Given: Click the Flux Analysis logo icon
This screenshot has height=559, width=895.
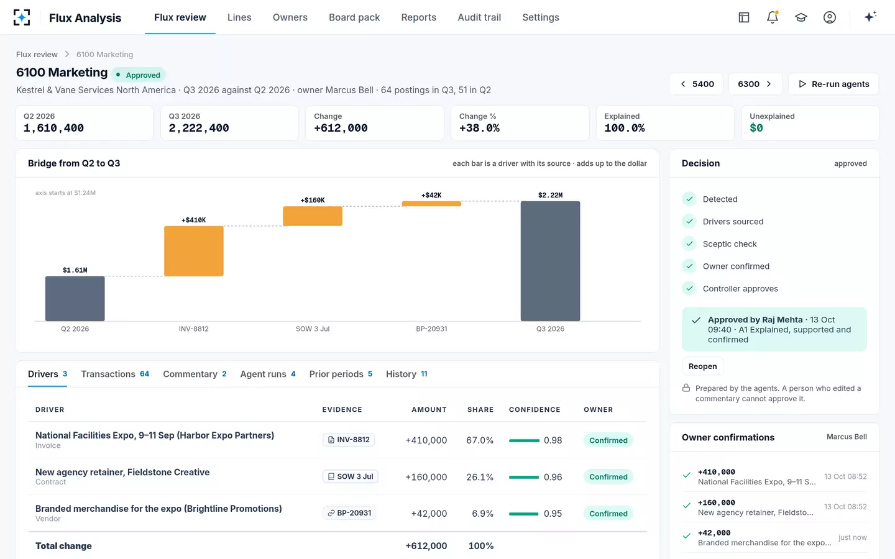Looking at the screenshot, I should pyautogui.click(x=22, y=17).
